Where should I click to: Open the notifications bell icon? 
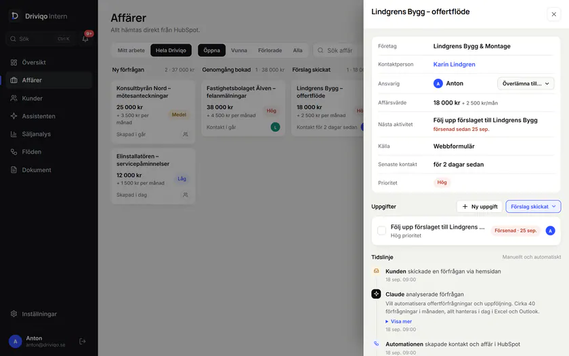tap(85, 39)
